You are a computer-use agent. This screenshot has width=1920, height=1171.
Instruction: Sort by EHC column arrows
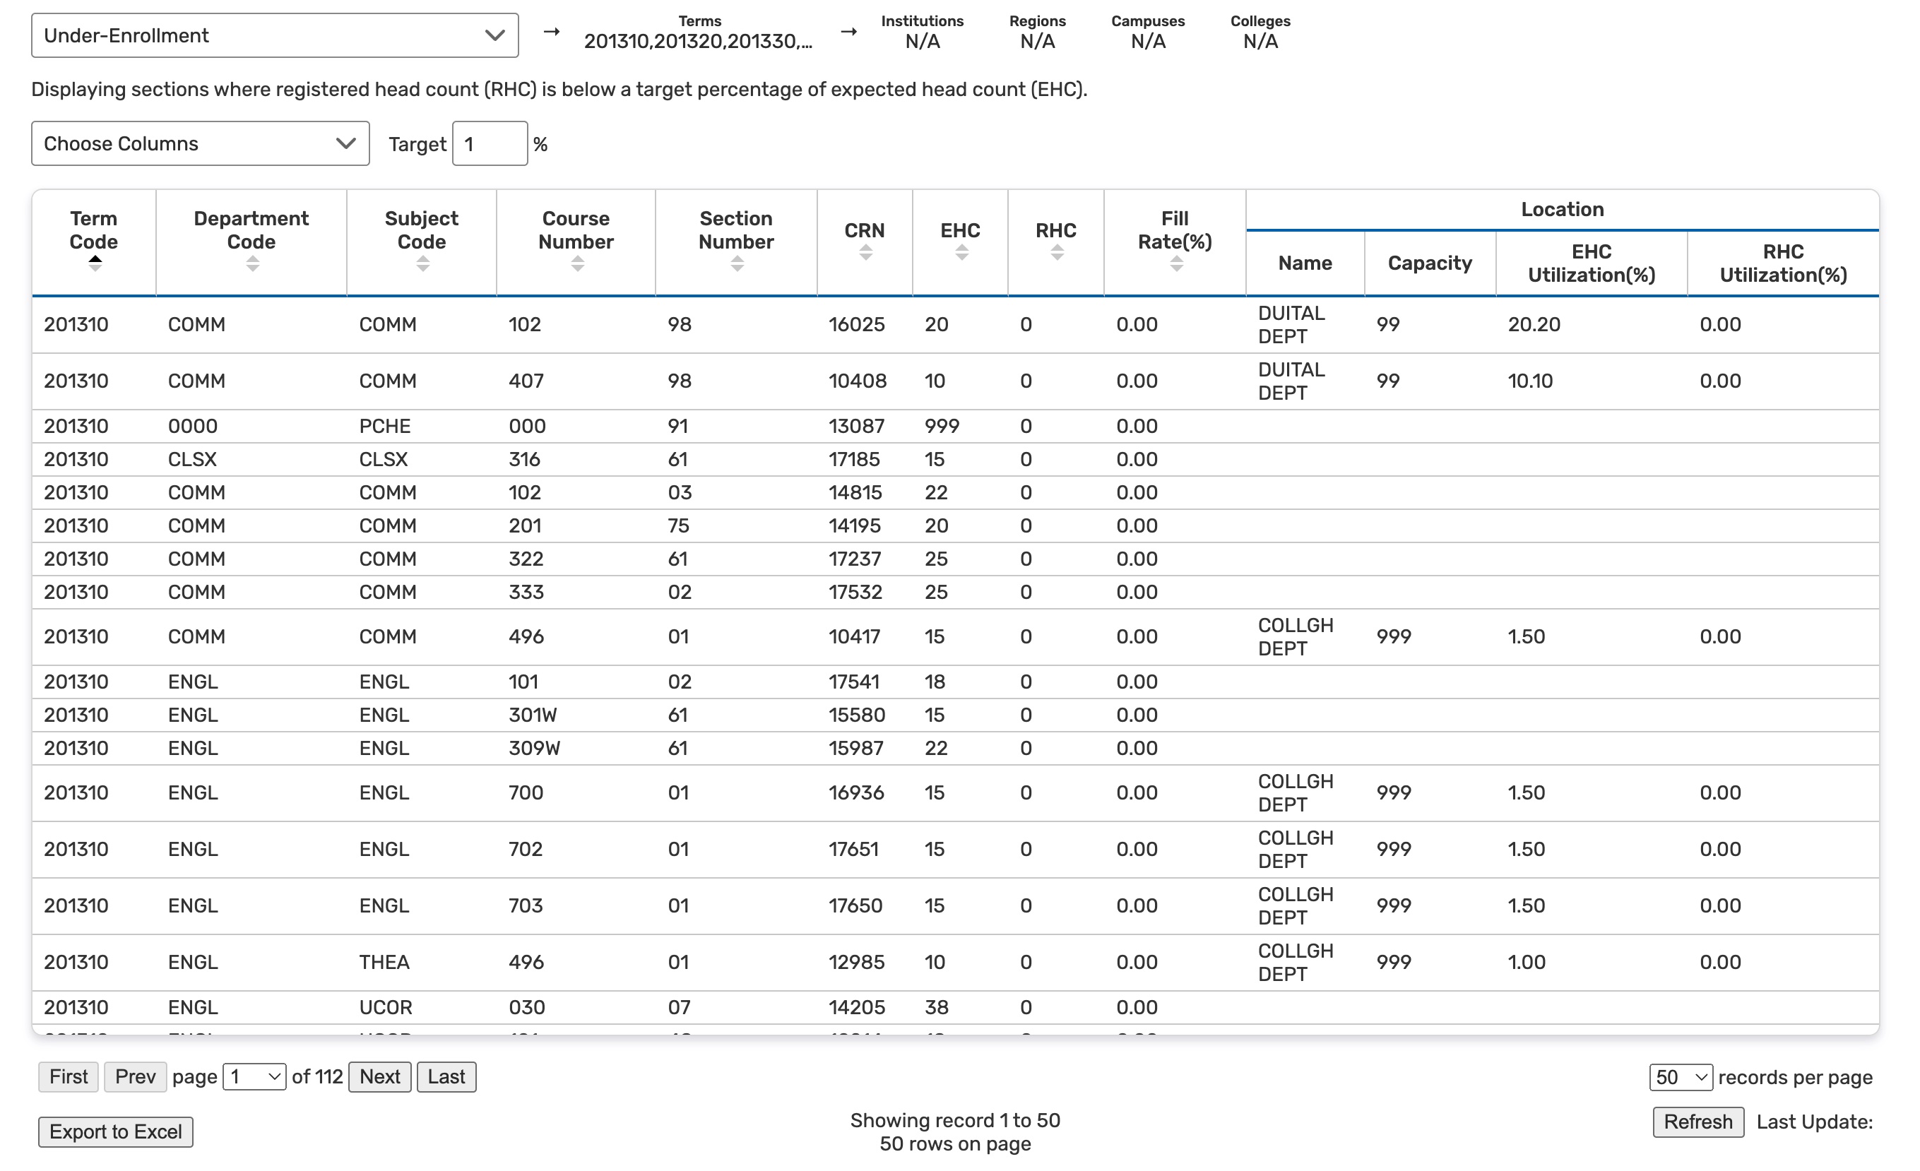point(961,254)
